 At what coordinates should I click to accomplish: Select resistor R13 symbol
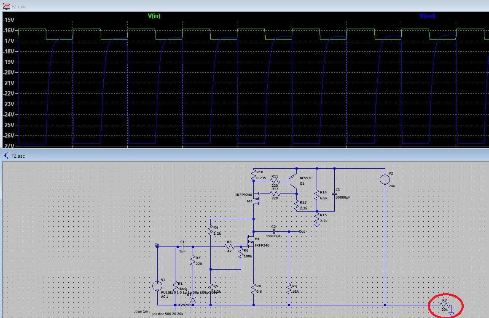pos(296,205)
